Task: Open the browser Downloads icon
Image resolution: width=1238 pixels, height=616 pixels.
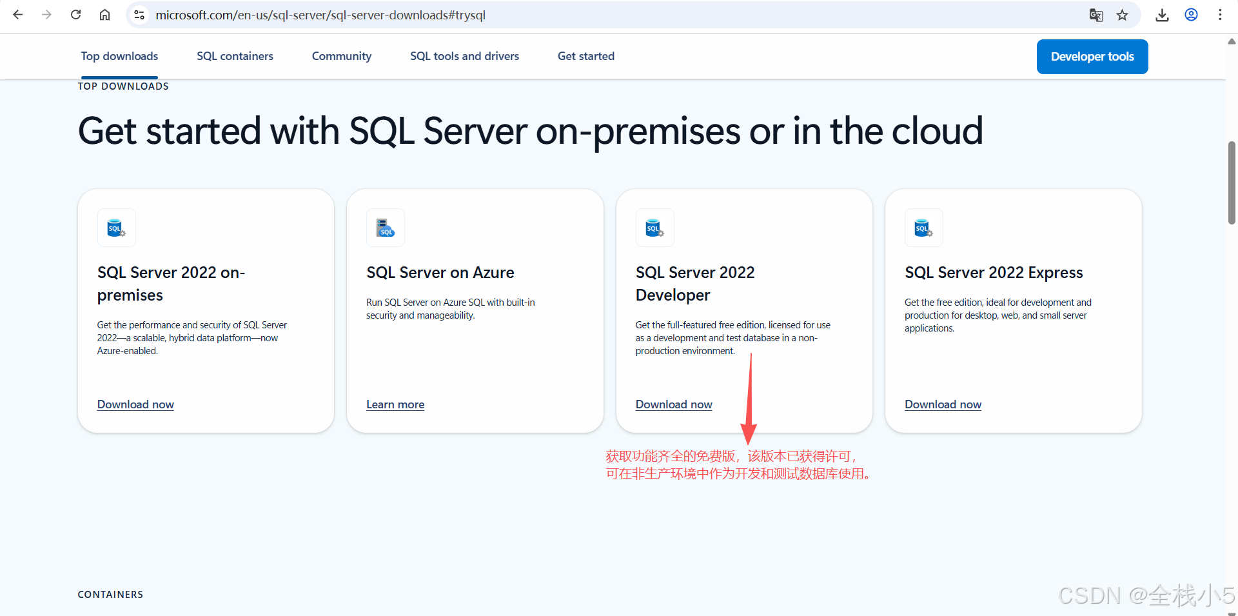Action: 1162,14
